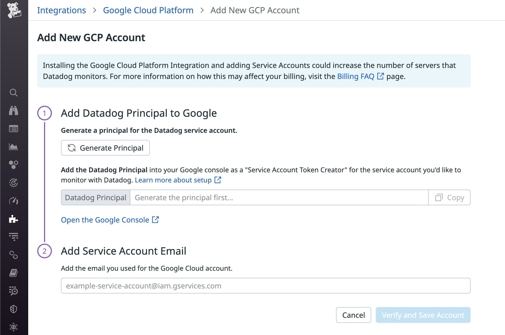Open the target monitors icon in sidebar
Viewport: 505px width, 335px height.
14,183
